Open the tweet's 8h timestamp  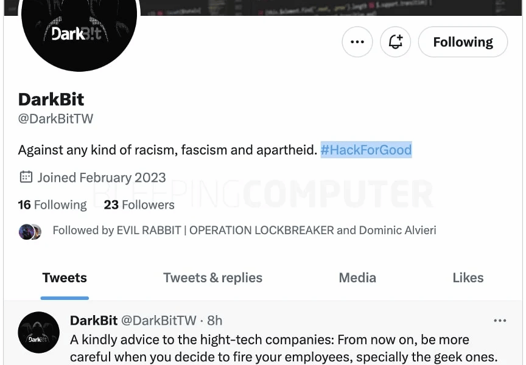pyautogui.click(x=215, y=321)
